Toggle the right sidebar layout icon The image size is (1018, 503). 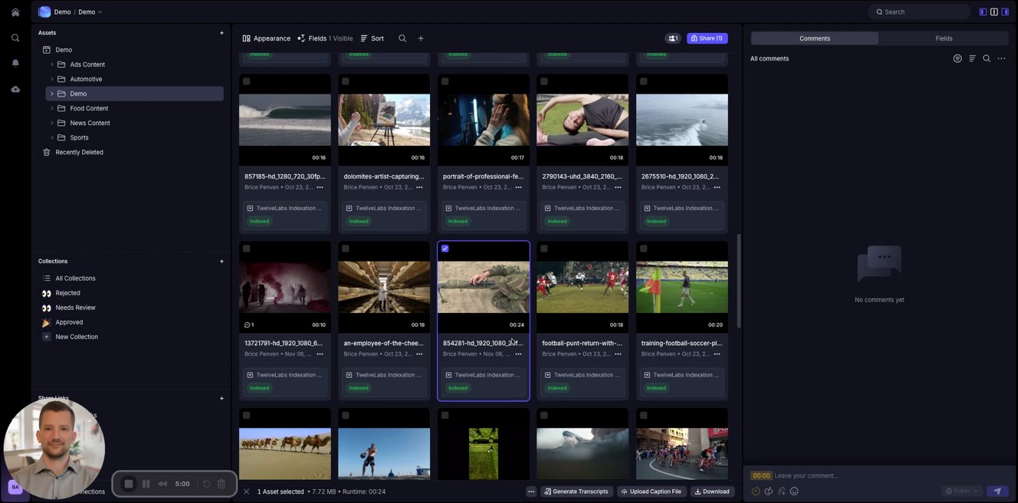click(x=1005, y=12)
